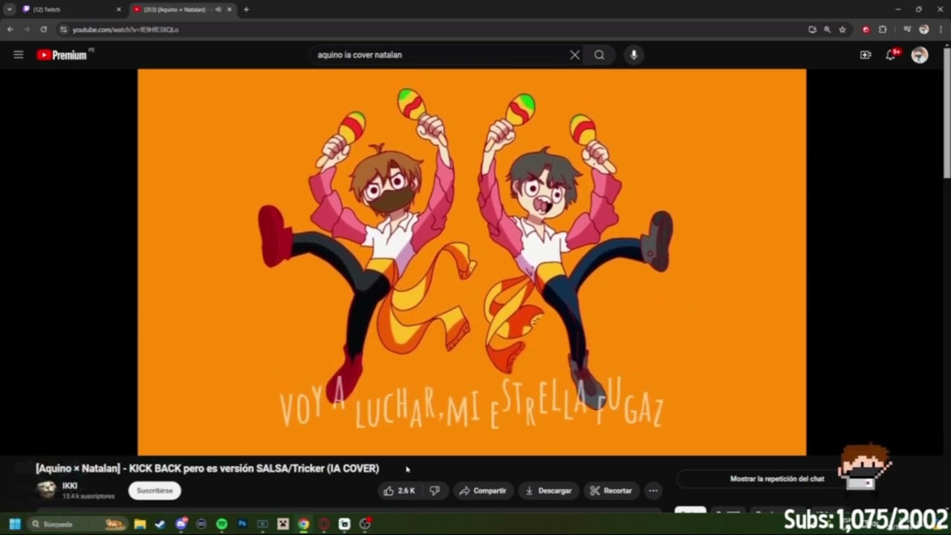Open the YouTube notifications bell
This screenshot has width=951, height=535.
click(x=891, y=54)
